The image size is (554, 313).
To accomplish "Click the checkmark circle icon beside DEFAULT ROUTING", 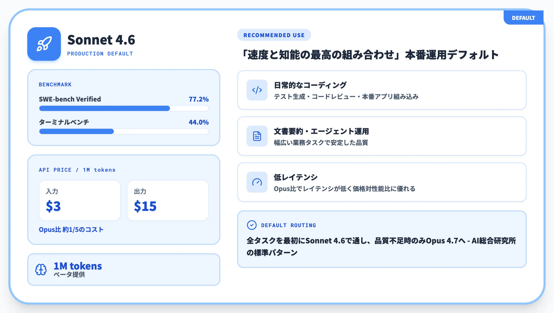I will [252, 225].
